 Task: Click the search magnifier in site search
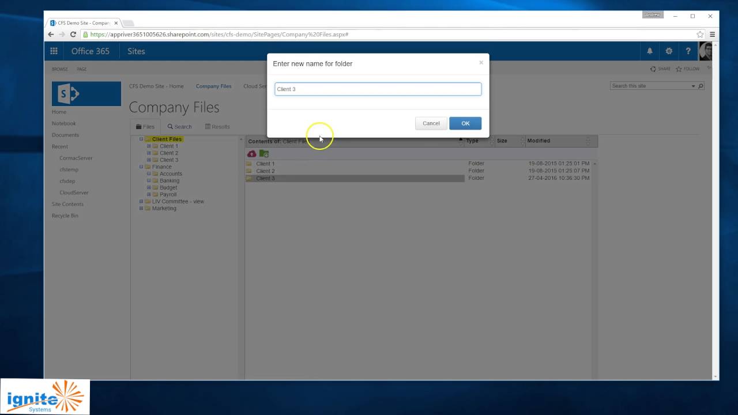(x=701, y=86)
